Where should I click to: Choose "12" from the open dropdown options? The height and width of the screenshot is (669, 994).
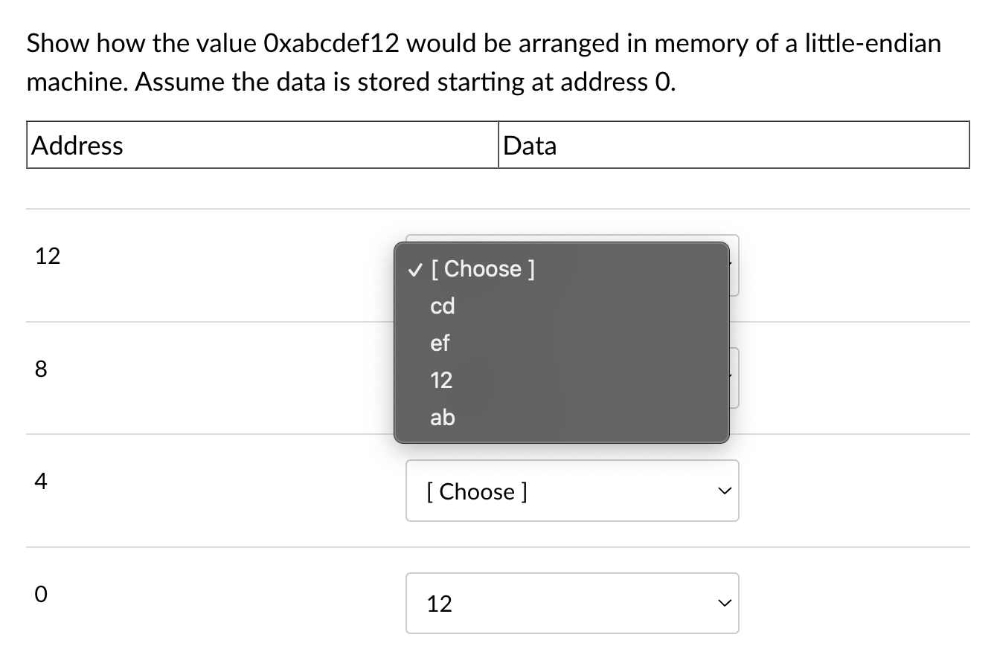(x=441, y=380)
